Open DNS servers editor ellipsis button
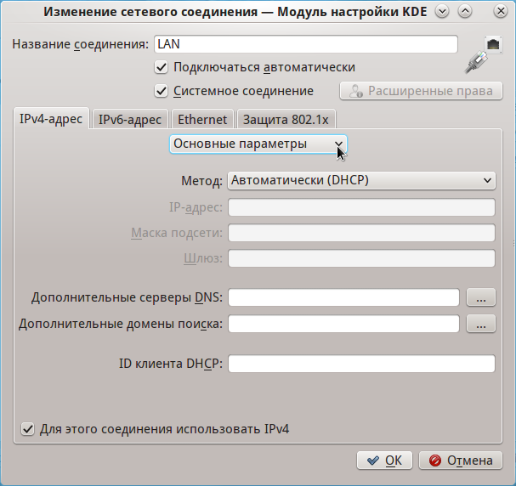The width and height of the screenshot is (516, 486). tap(480, 297)
